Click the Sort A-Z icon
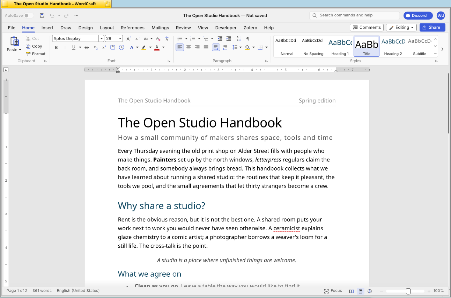Image resolution: width=451 pixels, height=298 pixels. click(x=239, y=38)
